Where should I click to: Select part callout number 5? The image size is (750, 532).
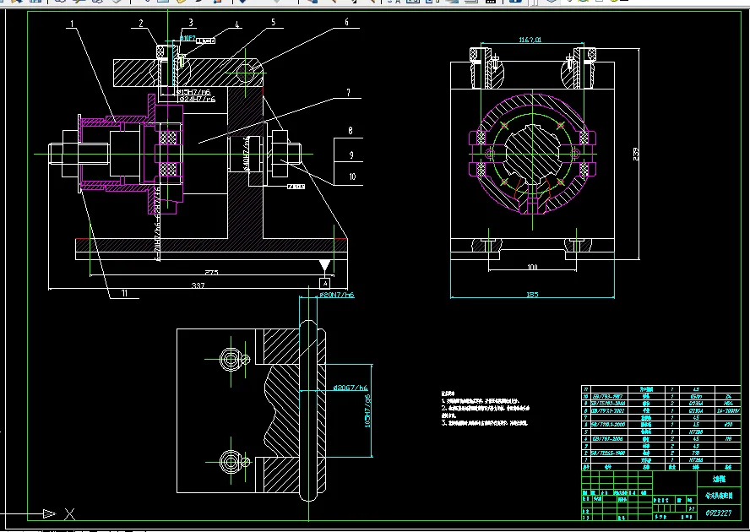click(273, 22)
